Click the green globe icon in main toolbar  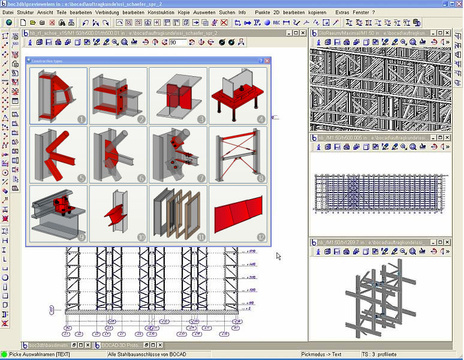pyautogui.click(x=8, y=23)
